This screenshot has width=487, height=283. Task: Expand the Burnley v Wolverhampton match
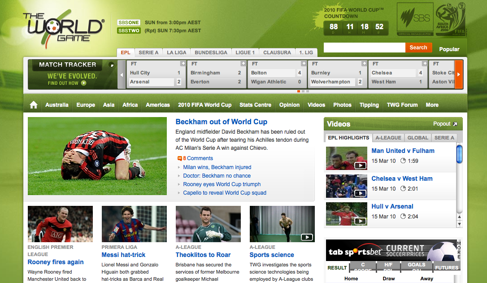click(x=364, y=63)
